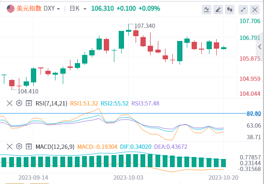Open MACD indicator settings hexagon
This screenshot has height=184, width=264.
pos(19,146)
